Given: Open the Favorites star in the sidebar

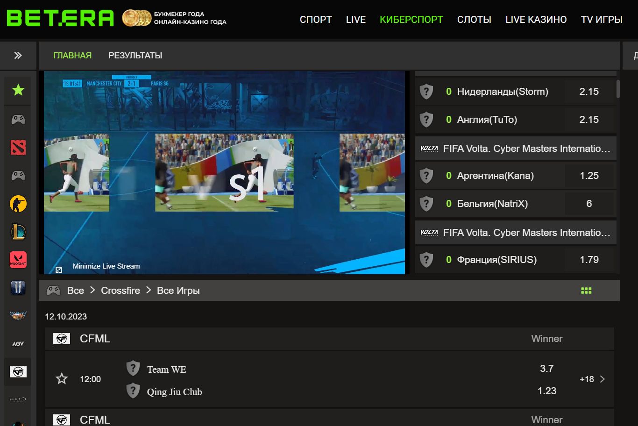Looking at the screenshot, I should tap(18, 90).
